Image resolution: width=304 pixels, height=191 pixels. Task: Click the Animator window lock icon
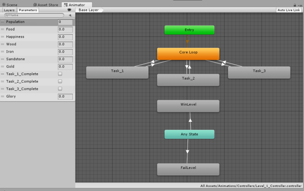[295, 5]
